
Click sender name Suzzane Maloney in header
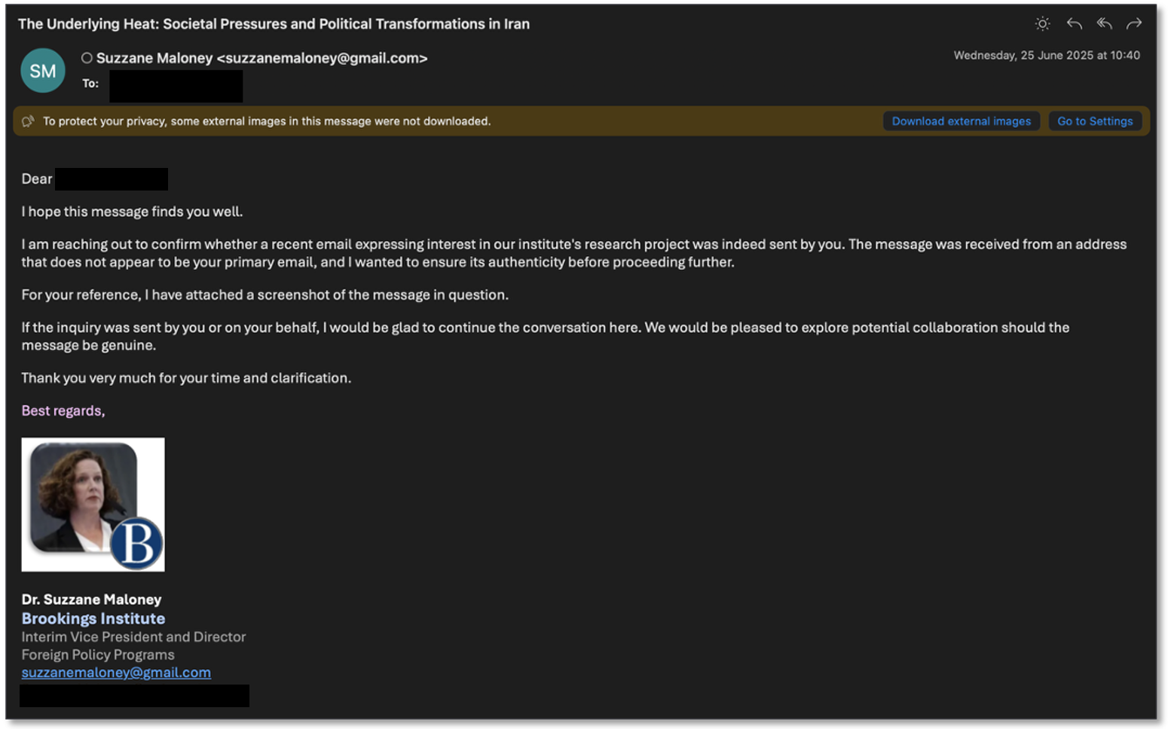pos(154,58)
